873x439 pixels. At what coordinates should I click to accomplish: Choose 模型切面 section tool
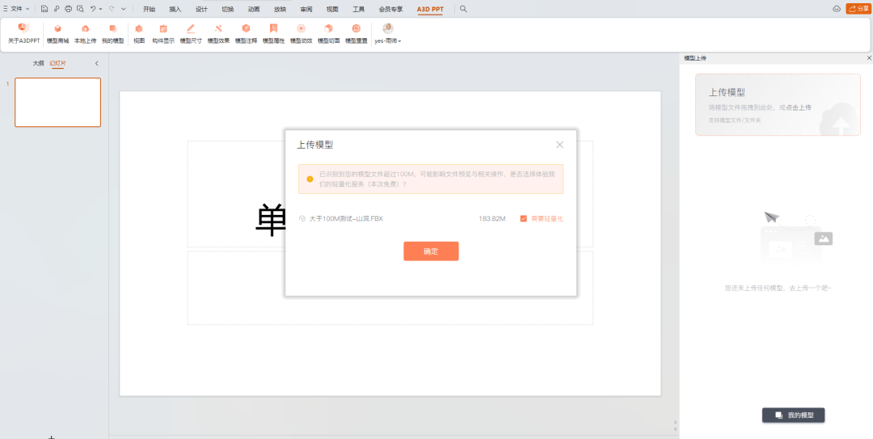[328, 34]
